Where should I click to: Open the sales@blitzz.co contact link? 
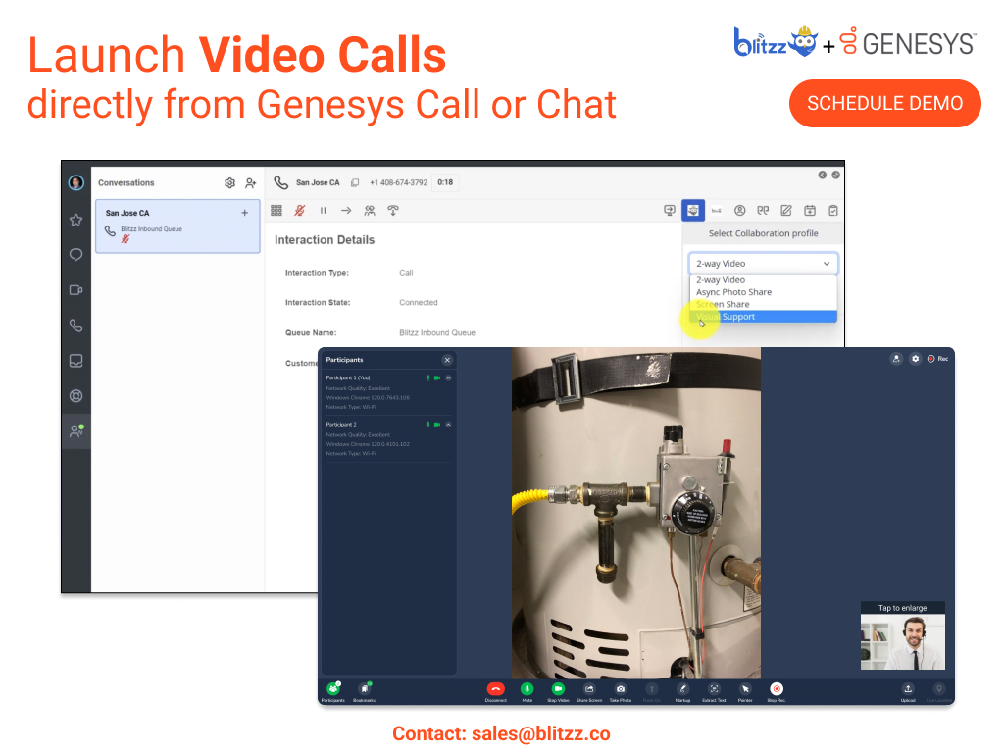coord(540,733)
